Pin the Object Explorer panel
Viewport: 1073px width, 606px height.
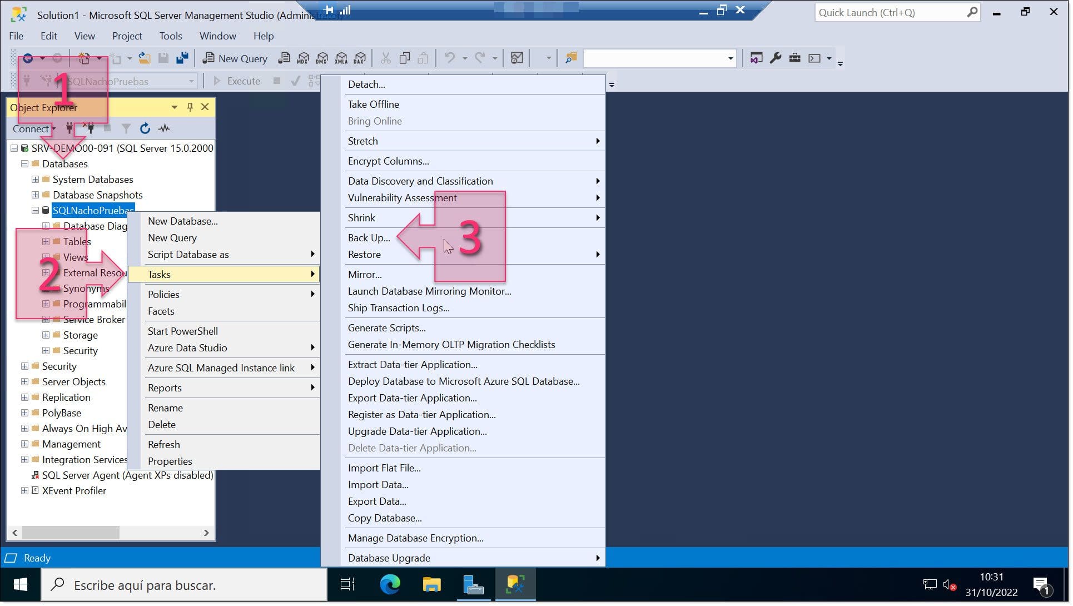(x=190, y=107)
